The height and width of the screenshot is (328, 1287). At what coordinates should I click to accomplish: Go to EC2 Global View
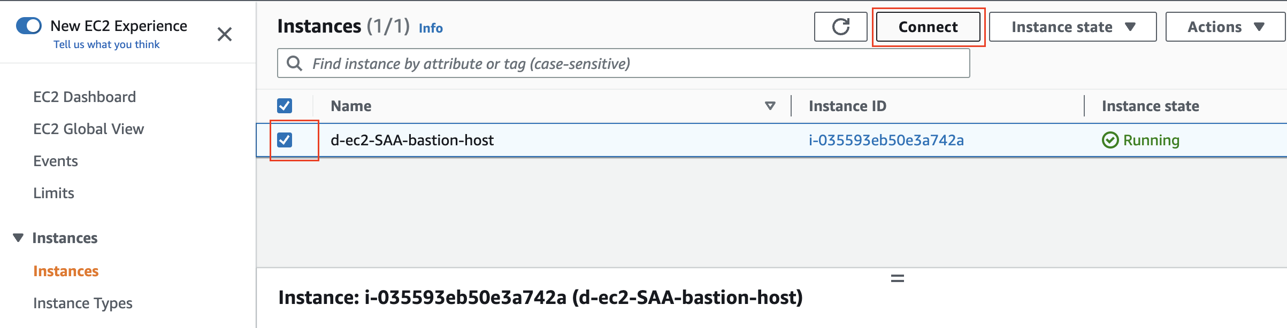click(x=88, y=129)
